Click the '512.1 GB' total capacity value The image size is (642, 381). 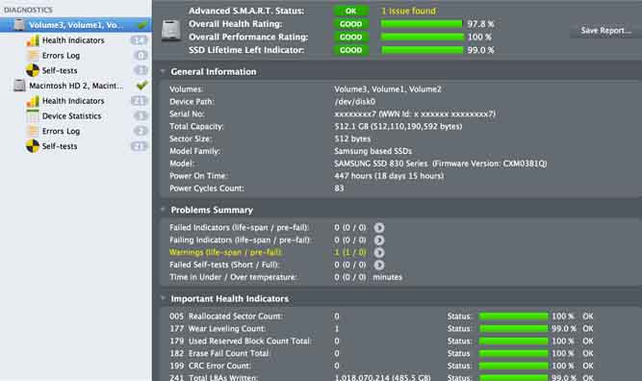(398, 126)
